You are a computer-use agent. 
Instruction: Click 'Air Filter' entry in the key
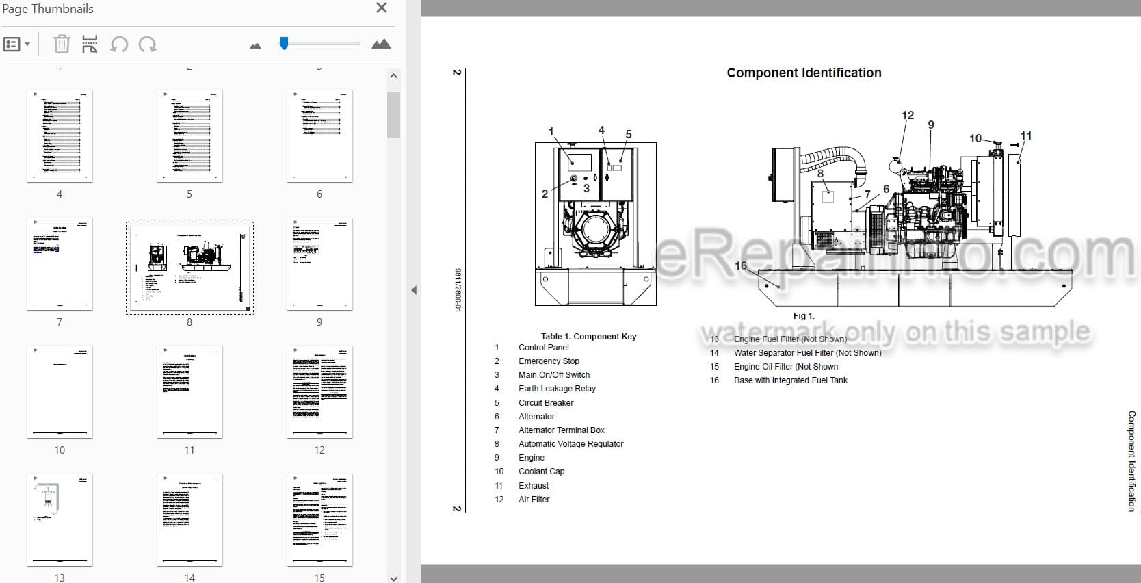point(534,499)
